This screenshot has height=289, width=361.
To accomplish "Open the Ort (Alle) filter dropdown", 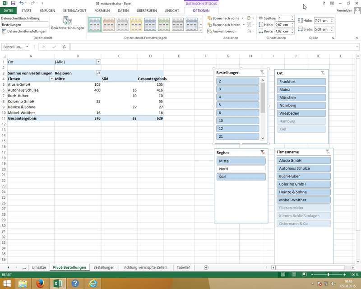I will pyautogui.click(x=98, y=62).
